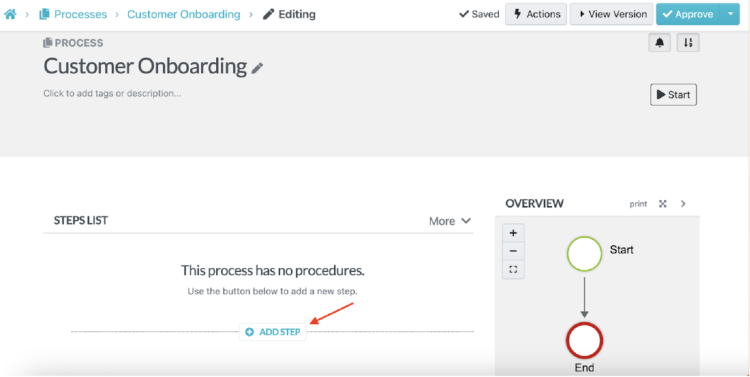Open the Approve dropdown arrow
Viewport: 750px width, 377px height.
pos(730,14)
